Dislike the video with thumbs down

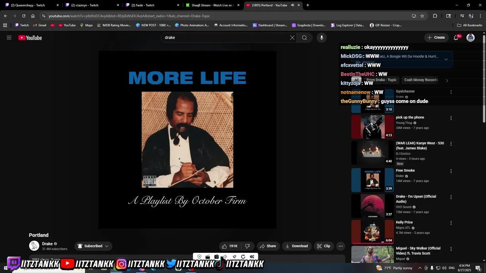[x=247, y=246]
